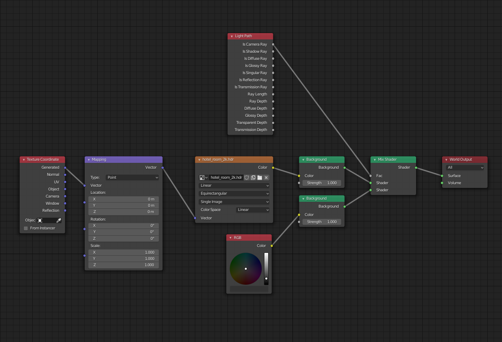Screen dimensions: 502x342
Task: Select the Mix Shader node title
Action: [387, 159]
